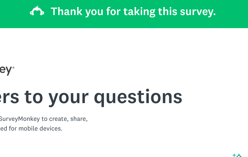Click the word "for" in description's second line
This screenshot has height=157, width=248.
pyautogui.click(x=14, y=128)
